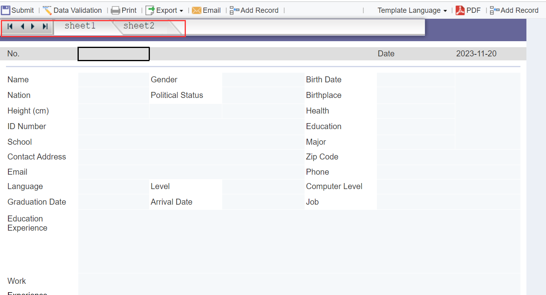Click the Level input field

point(263,187)
